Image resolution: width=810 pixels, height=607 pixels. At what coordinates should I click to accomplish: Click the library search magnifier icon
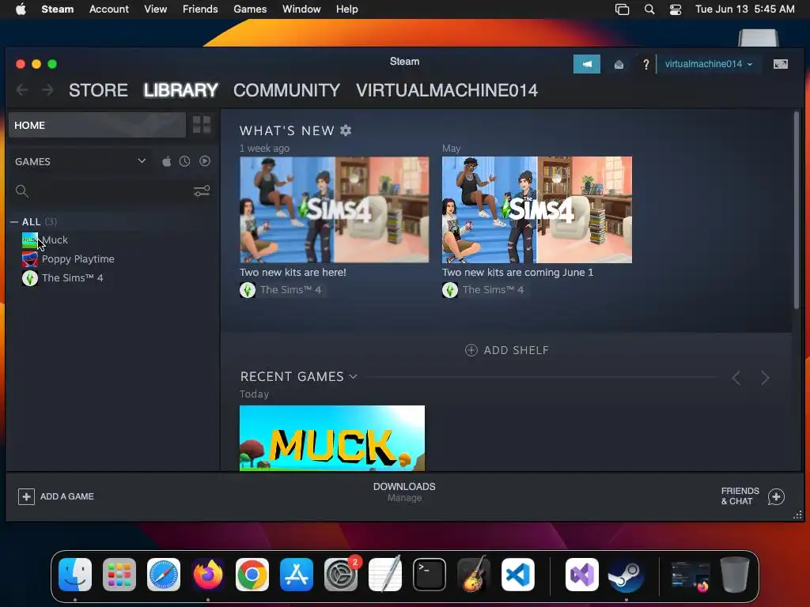21,191
